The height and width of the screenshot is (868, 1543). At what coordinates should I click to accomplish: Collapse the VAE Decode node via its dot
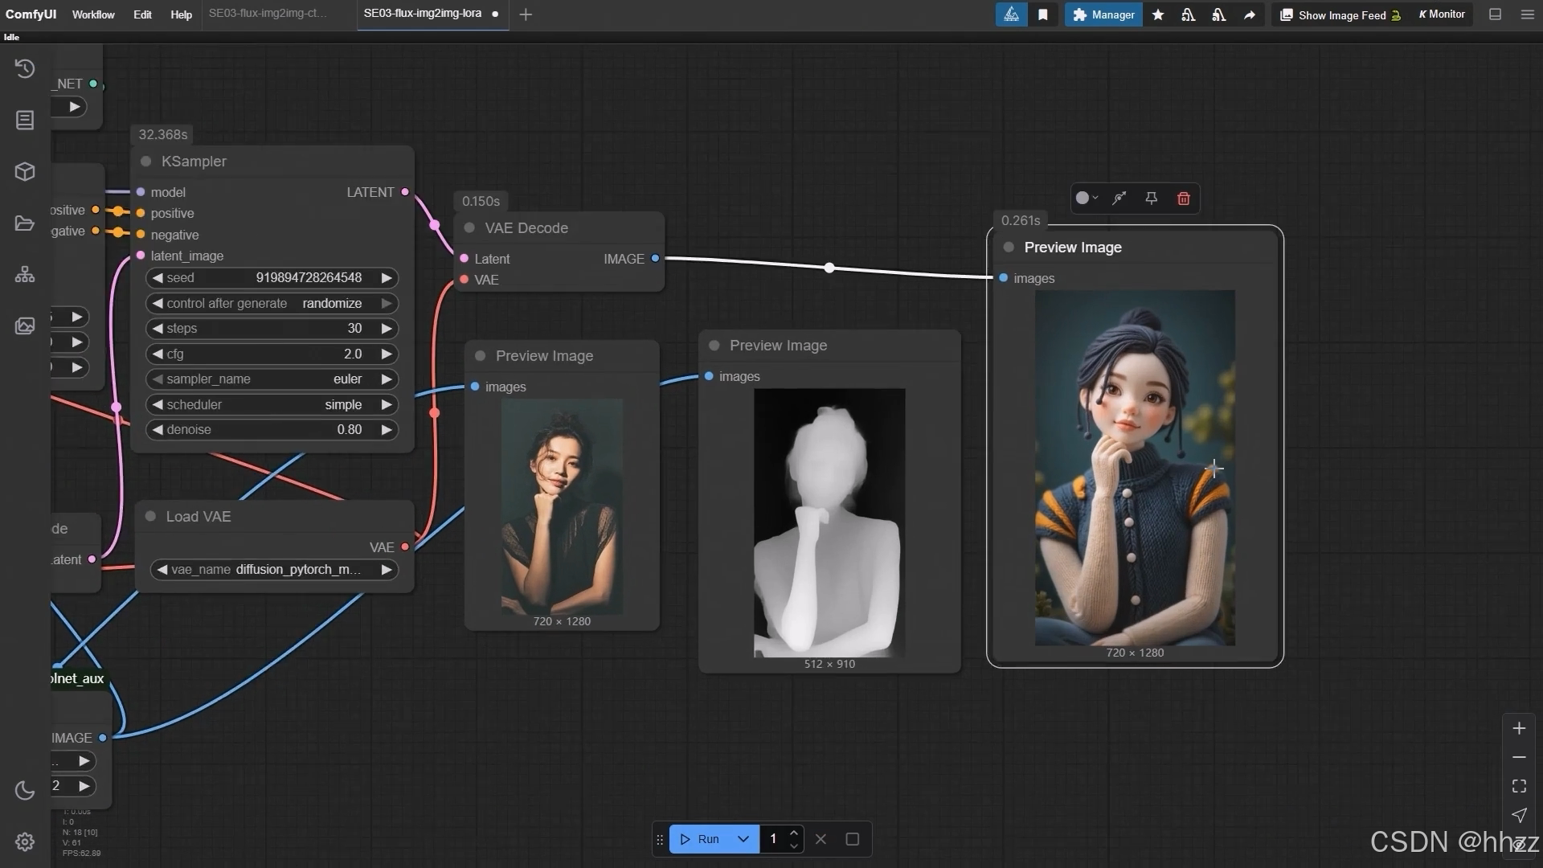(x=469, y=228)
